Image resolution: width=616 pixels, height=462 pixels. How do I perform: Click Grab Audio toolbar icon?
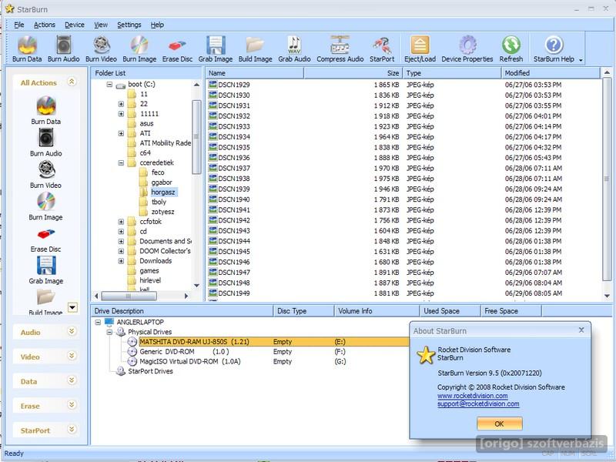coord(294,49)
